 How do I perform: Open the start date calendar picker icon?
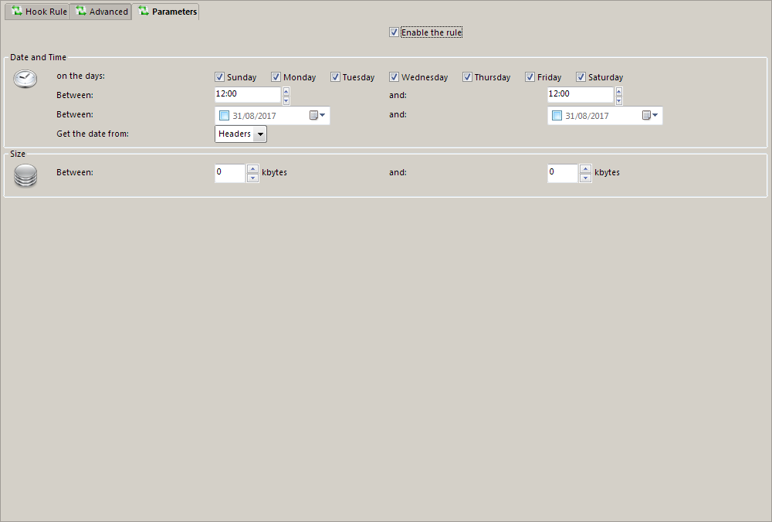click(317, 115)
